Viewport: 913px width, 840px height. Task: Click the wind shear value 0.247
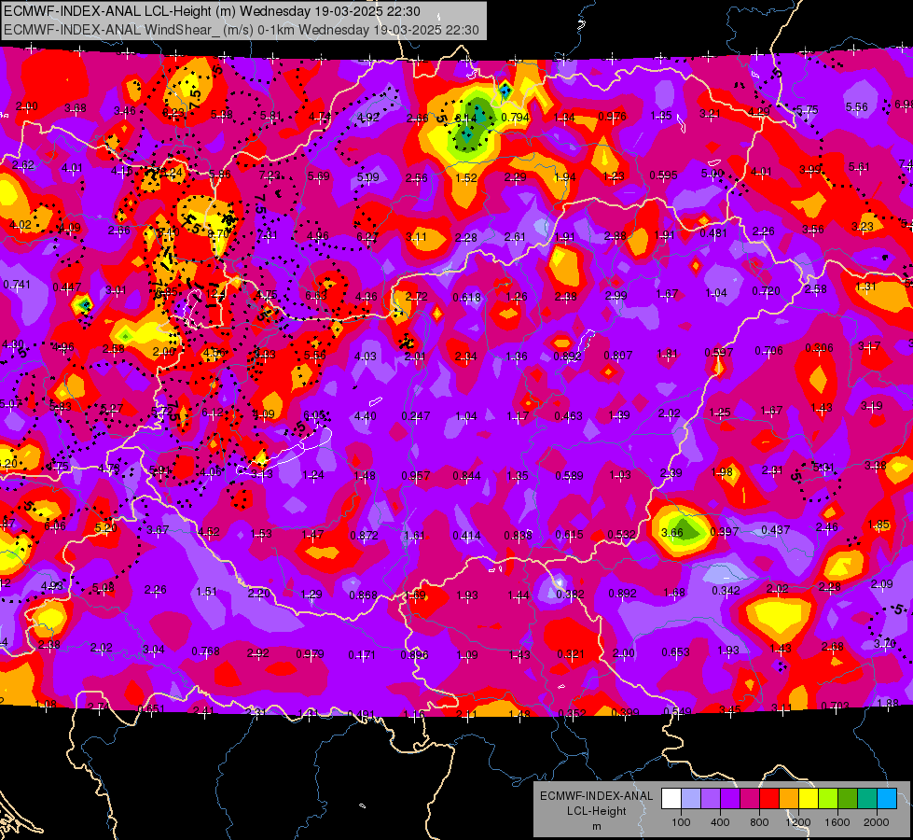[416, 415]
